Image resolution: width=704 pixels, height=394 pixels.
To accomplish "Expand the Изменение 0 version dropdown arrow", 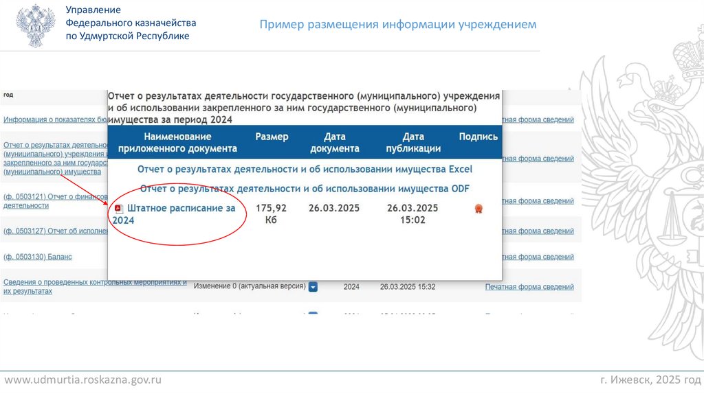I will click(x=313, y=286).
